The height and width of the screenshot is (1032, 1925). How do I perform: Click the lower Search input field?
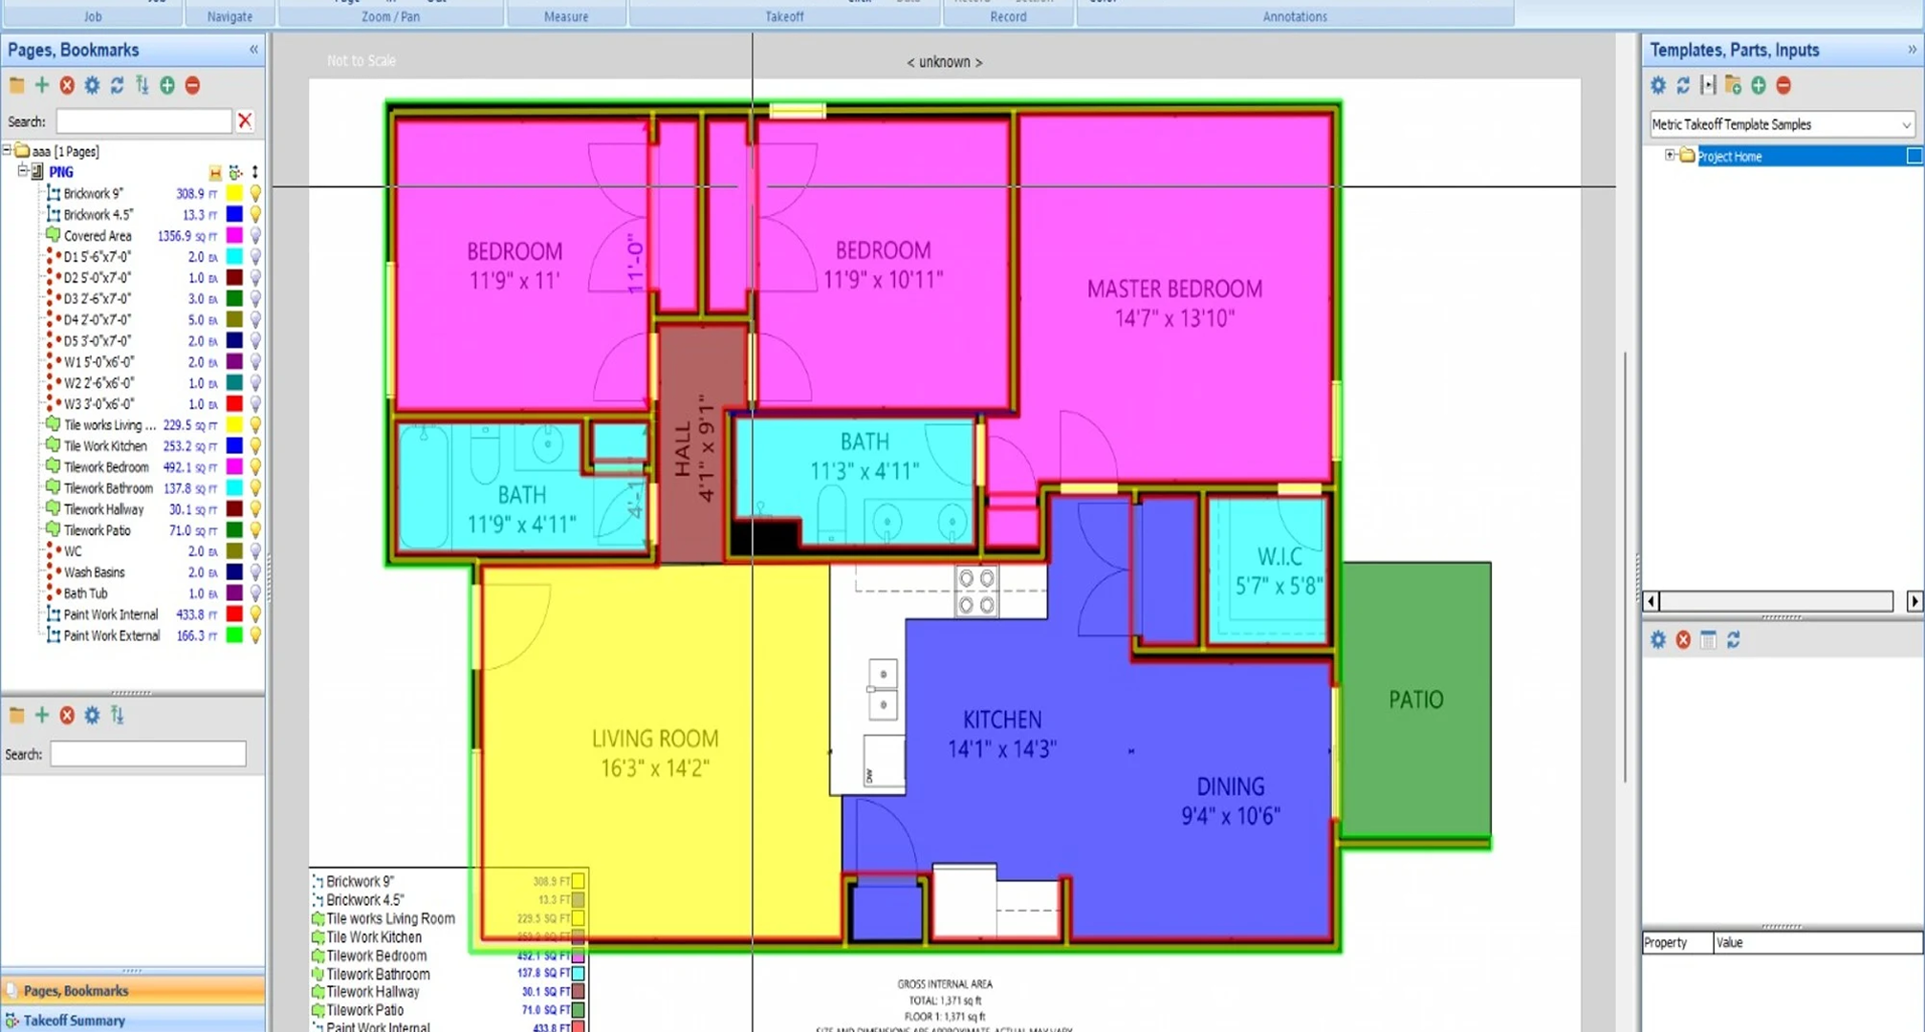click(148, 755)
